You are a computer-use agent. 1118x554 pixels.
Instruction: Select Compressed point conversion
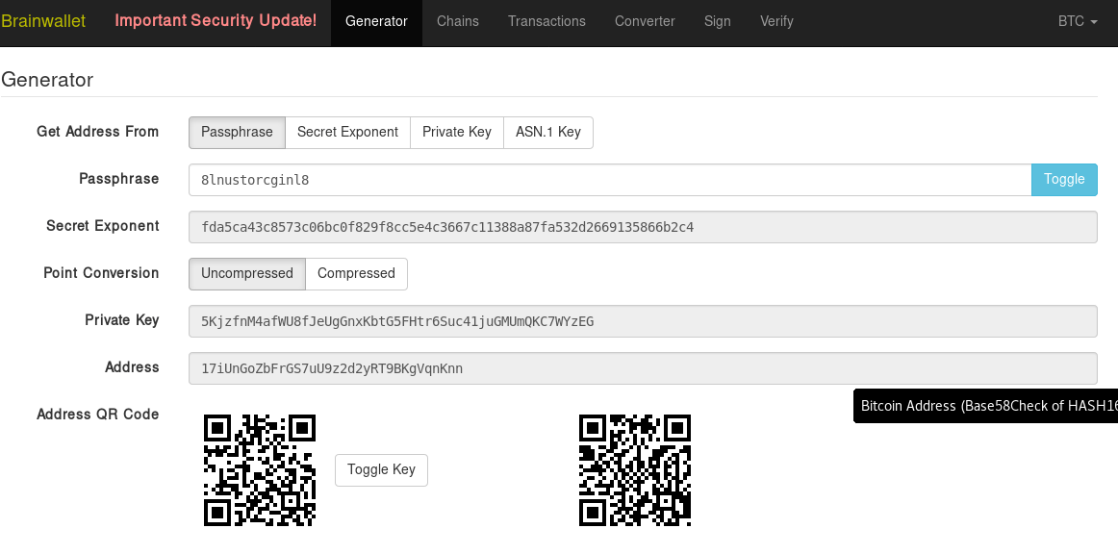point(357,274)
